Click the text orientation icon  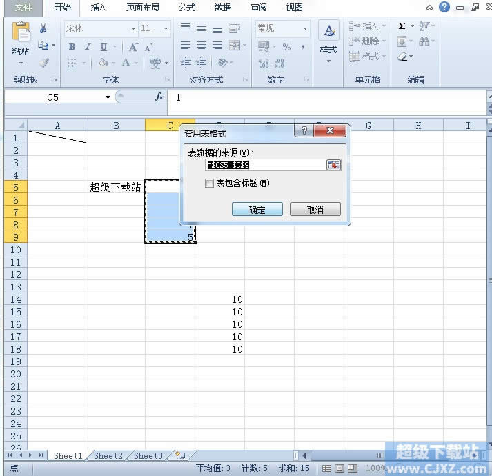pyautogui.click(x=223, y=63)
